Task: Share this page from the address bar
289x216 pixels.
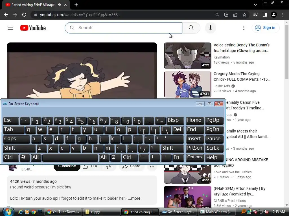Action: 235,15
